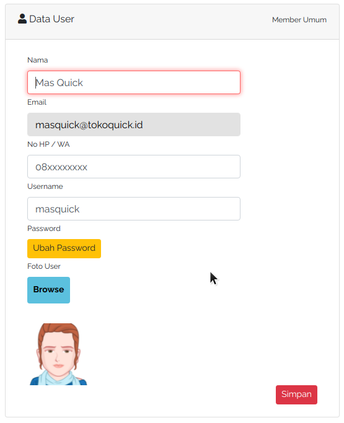Click the disabled email field masquick@tokoquick.id

134,124
